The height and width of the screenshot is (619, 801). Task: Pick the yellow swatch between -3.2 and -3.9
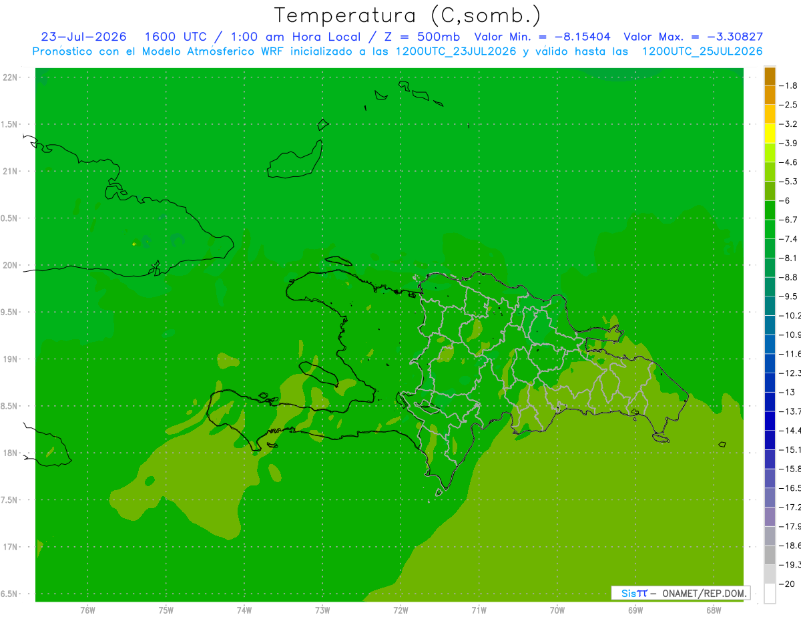770,134
